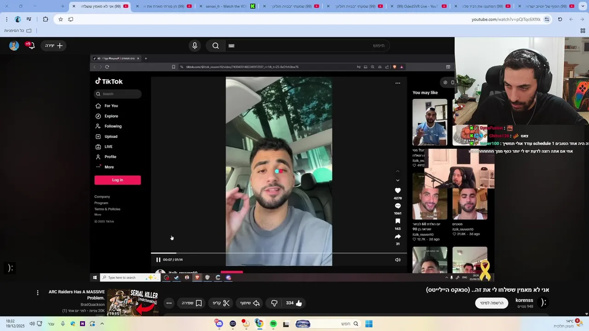
Task: View site information icon in address bar
Action: click(x=547, y=19)
